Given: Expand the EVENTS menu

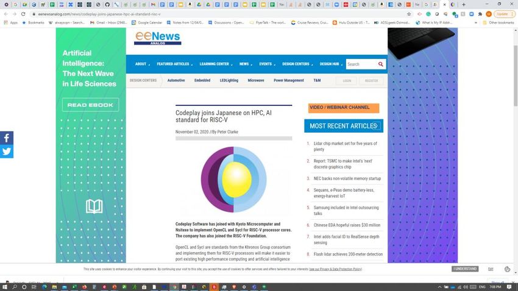Looking at the screenshot, I should 267,64.
